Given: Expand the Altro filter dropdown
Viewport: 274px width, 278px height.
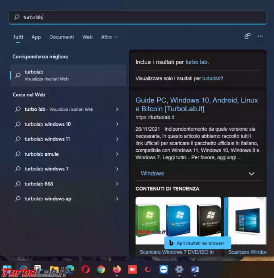Looking at the screenshot, I should point(109,37).
